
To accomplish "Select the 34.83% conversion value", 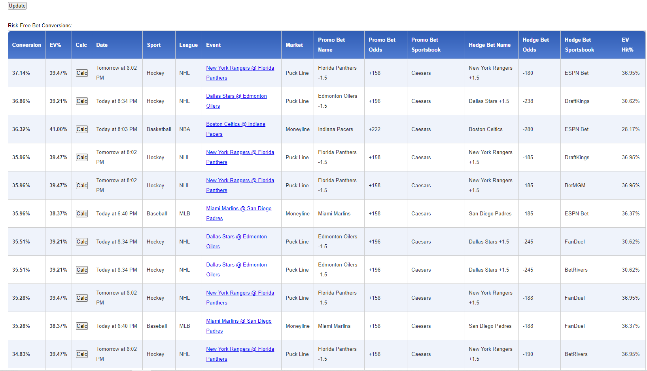I will (x=21, y=354).
